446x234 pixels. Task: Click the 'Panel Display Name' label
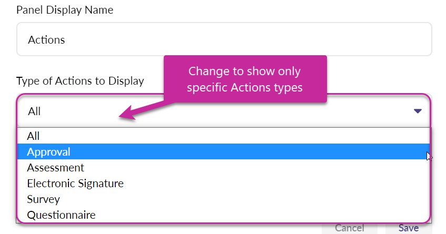65,10
